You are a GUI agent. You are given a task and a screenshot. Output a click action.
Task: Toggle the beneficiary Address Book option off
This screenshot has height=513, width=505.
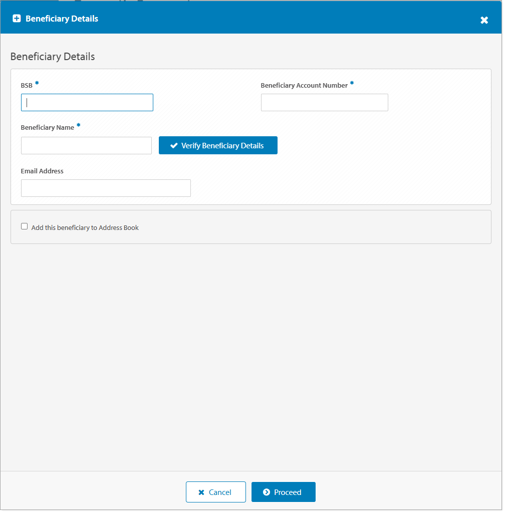click(x=24, y=226)
